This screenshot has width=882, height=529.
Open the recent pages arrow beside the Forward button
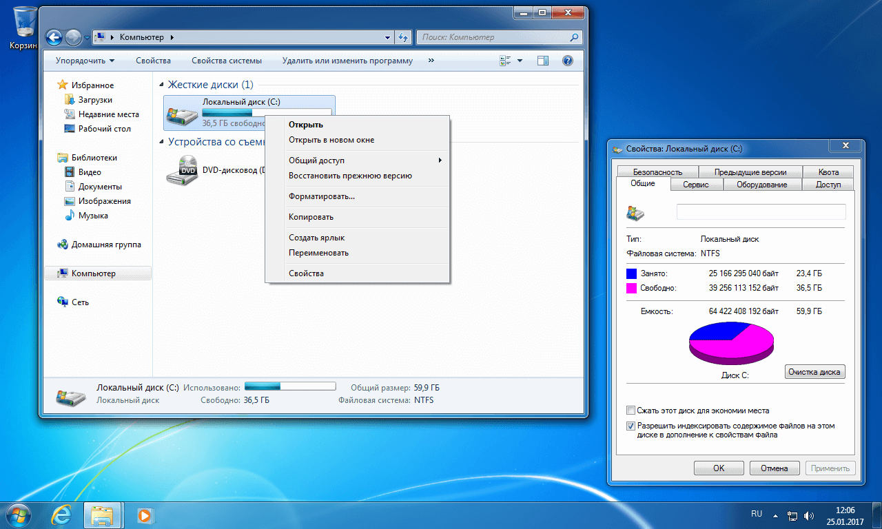tap(87, 37)
